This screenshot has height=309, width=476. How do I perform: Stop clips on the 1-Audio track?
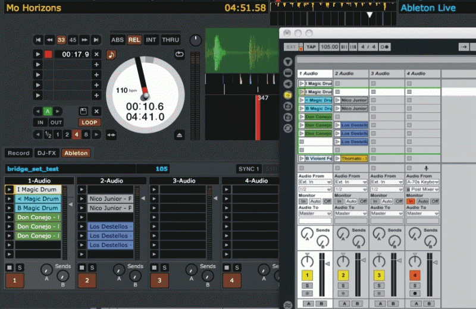[x=10, y=267]
